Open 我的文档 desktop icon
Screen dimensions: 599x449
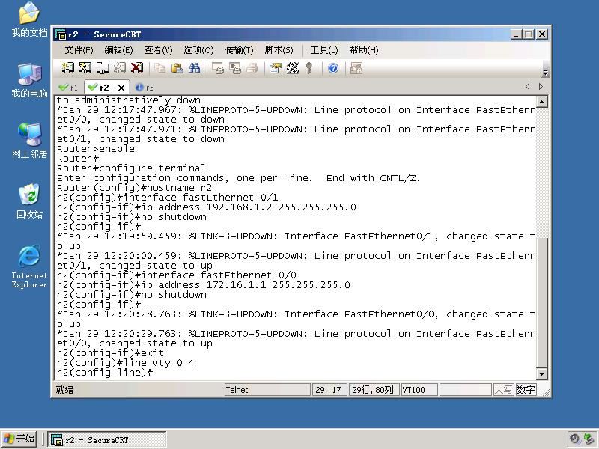[x=29, y=20]
